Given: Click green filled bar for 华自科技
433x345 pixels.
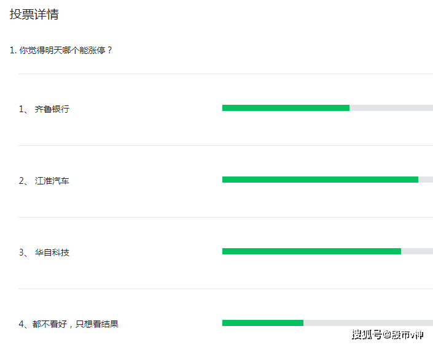Looking at the screenshot, I should click(311, 251).
